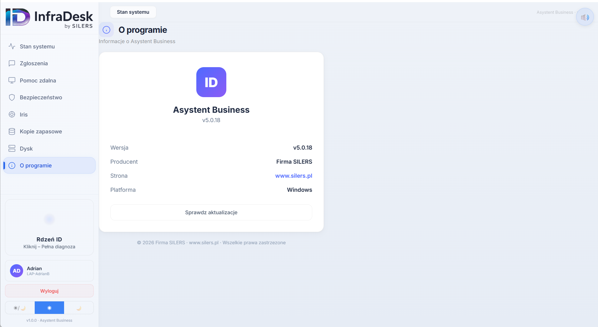Image resolution: width=598 pixels, height=327 pixels.
Task: Open Kopie zapasowe
Action: click(49, 131)
